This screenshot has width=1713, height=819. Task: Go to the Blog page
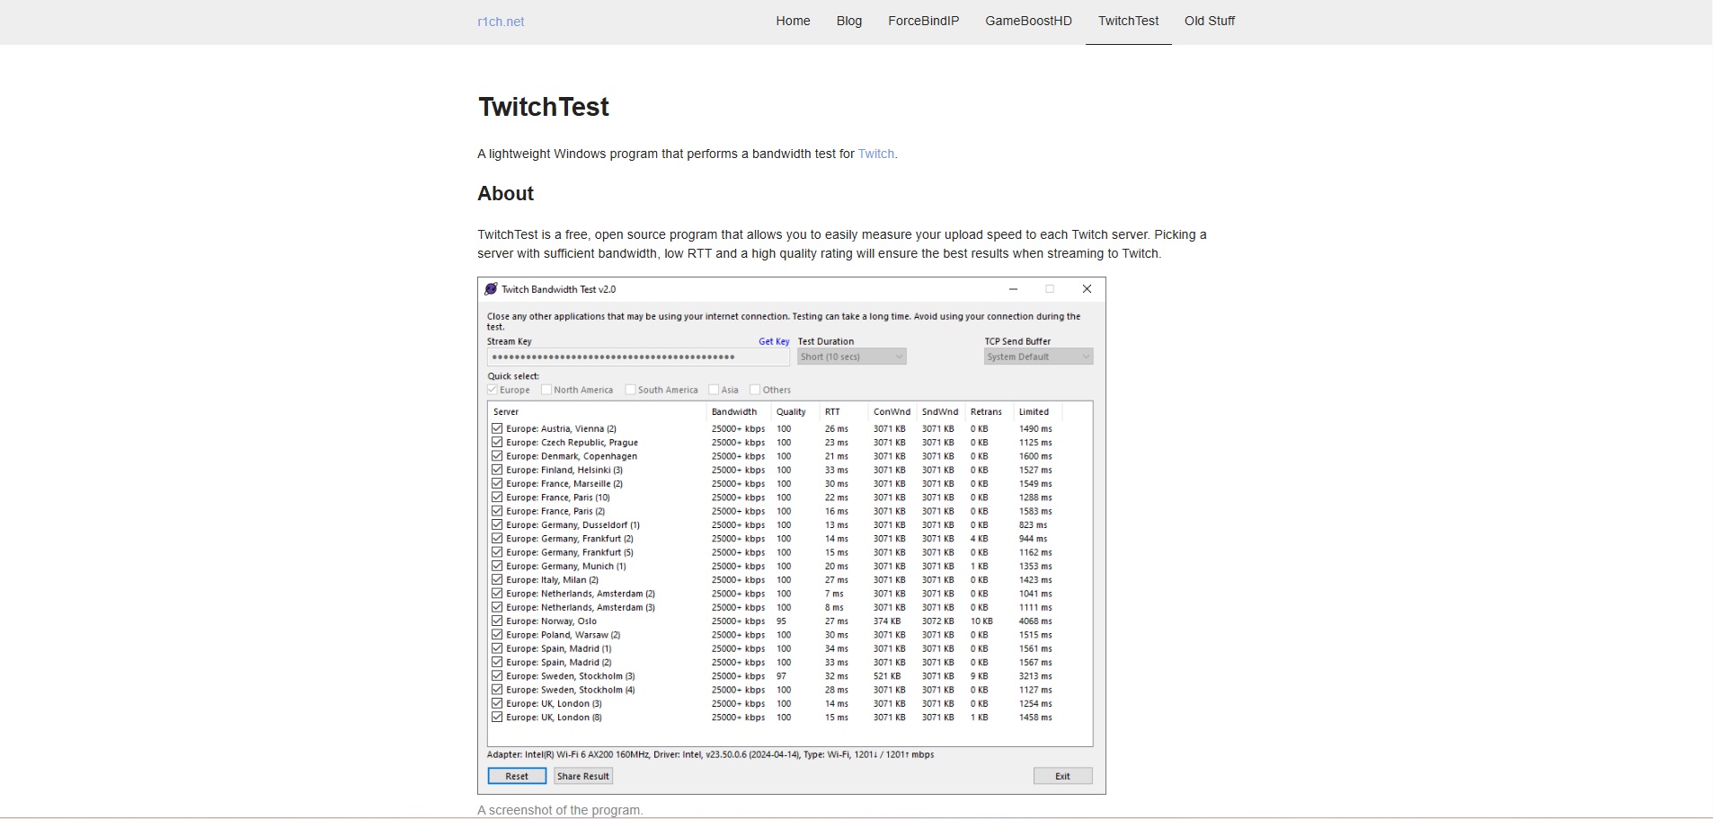849,21
